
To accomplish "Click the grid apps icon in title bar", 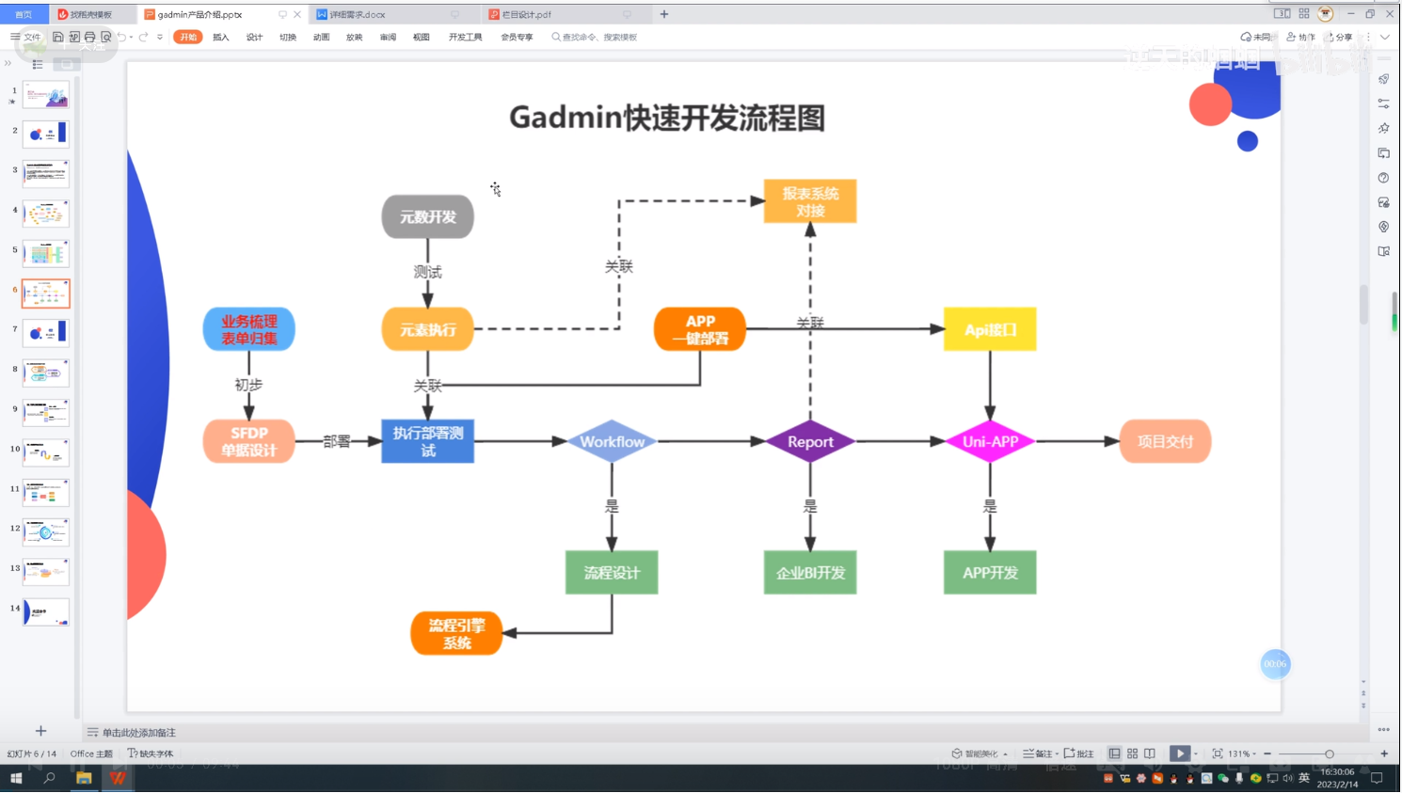I will [1303, 13].
